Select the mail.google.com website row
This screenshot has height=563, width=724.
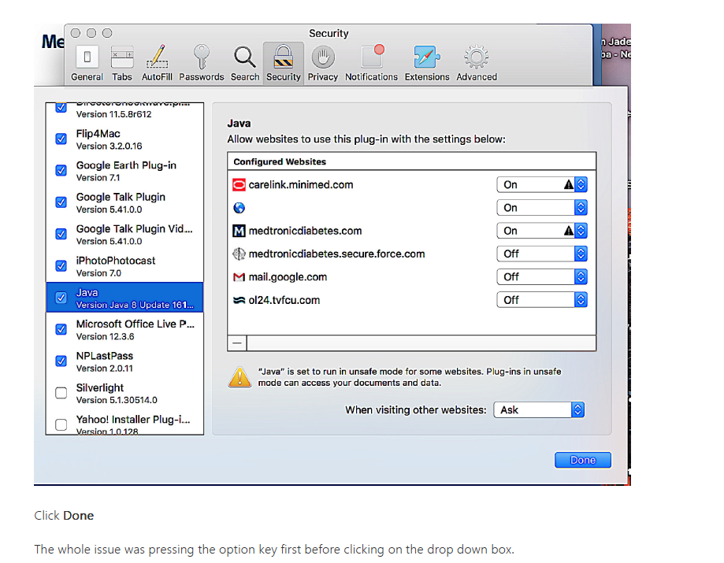pyautogui.click(x=411, y=277)
